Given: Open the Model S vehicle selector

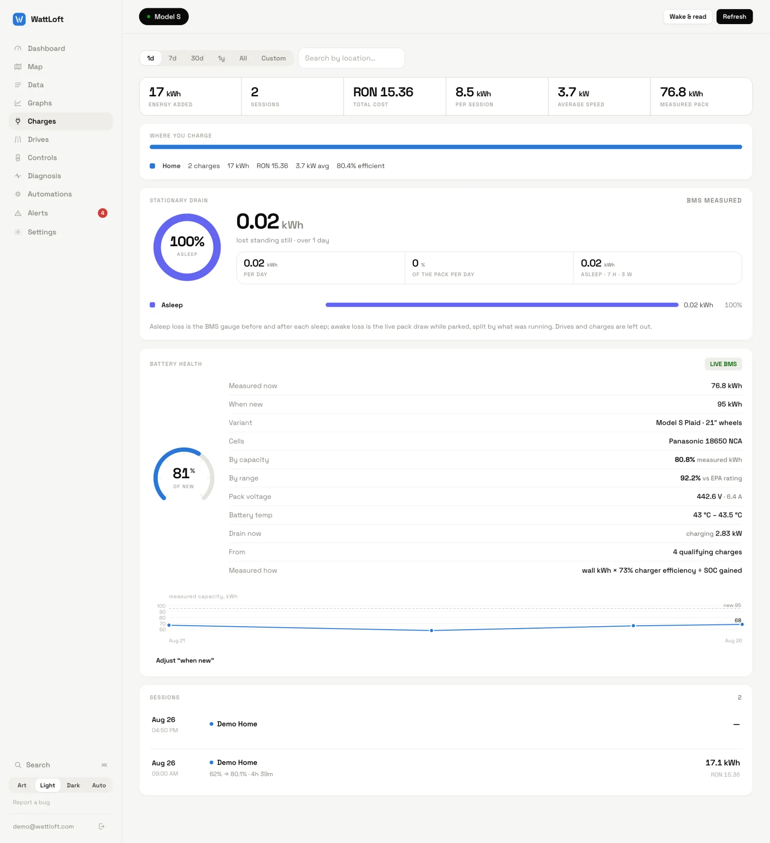Looking at the screenshot, I should (x=164, y=17).
